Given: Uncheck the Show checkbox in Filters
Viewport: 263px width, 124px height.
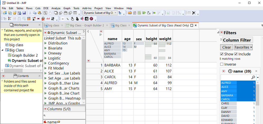Looking at the screenshot, I should tap(222, 54).
